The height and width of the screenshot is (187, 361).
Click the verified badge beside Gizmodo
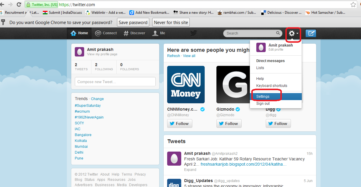(238, 109)
